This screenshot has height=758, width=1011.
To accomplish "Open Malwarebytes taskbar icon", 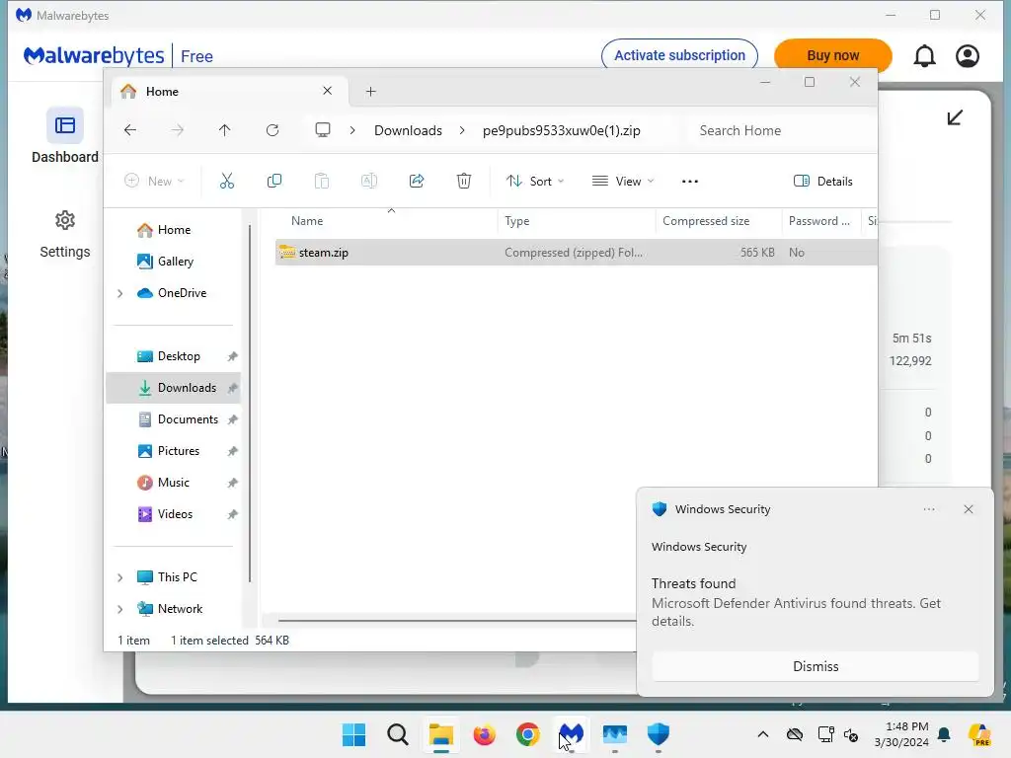I will coord(572,734).
